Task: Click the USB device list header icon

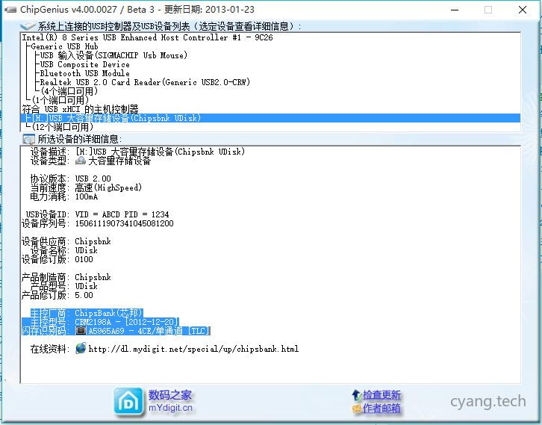Action: (x=28, y=26)
